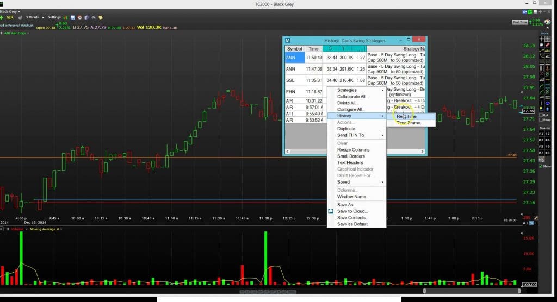The height and width of the screenshot is (302, 557).
Task: Click History window horizontal scrollbar right arrow
Action: [422, 152]
